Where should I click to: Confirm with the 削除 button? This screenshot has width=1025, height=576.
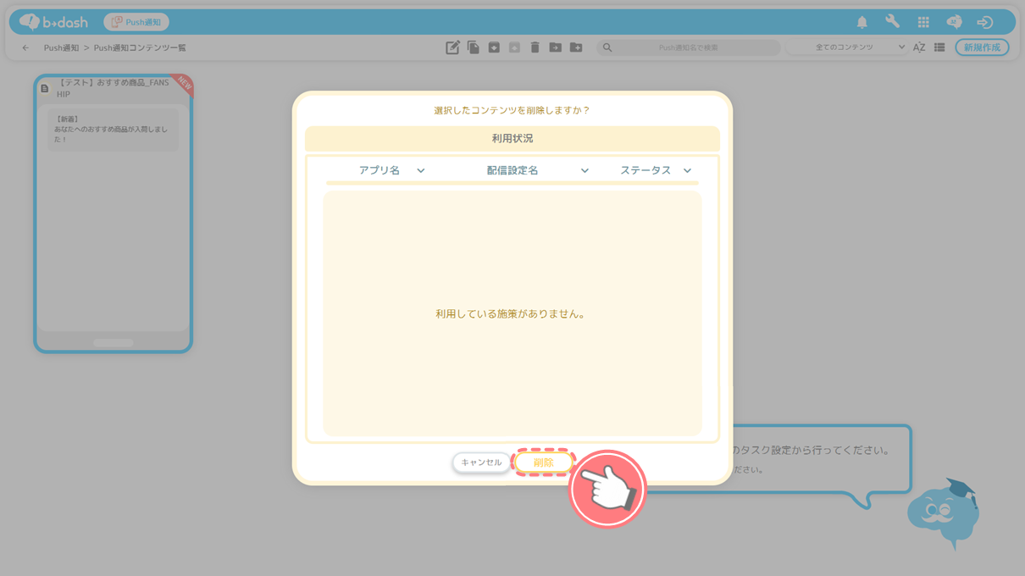click(x=543, y=462)
